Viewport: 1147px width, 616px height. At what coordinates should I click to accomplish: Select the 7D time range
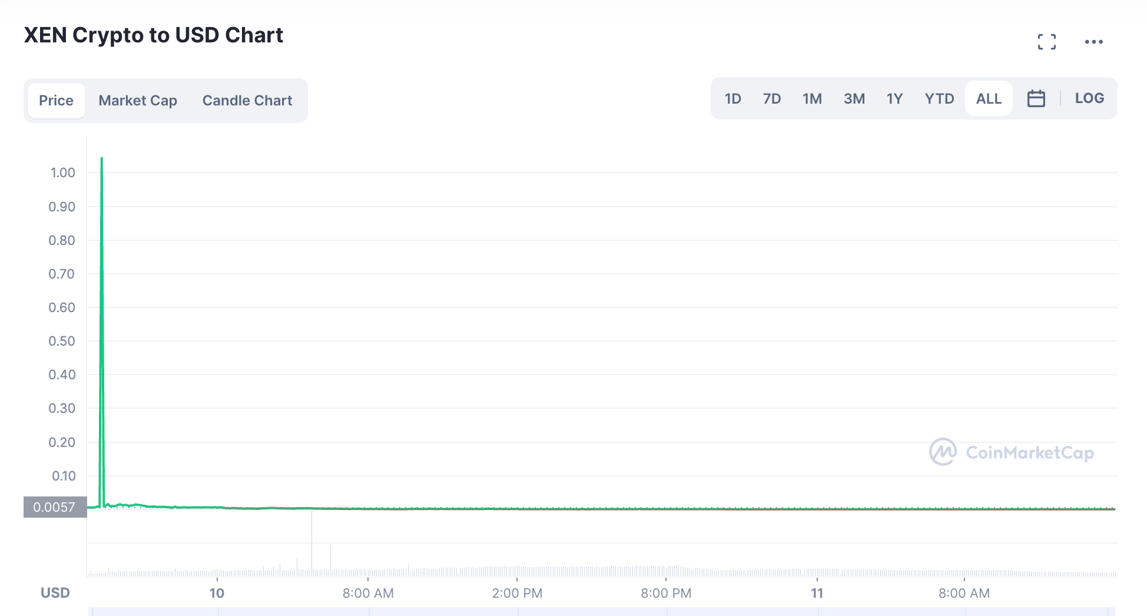pos(772,98)
